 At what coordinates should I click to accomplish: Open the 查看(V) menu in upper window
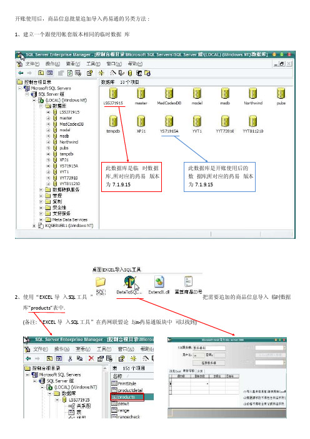pyautogui.click(x=73, y=64)
